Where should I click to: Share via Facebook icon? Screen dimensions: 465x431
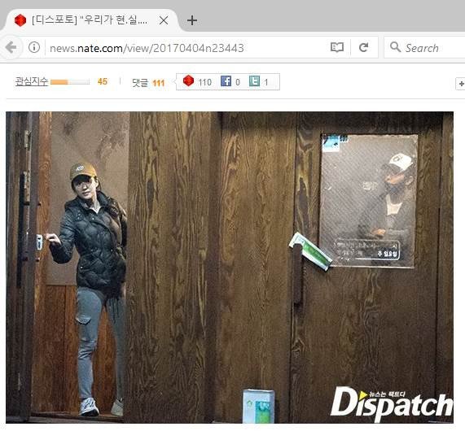click(x=226, y=81)
